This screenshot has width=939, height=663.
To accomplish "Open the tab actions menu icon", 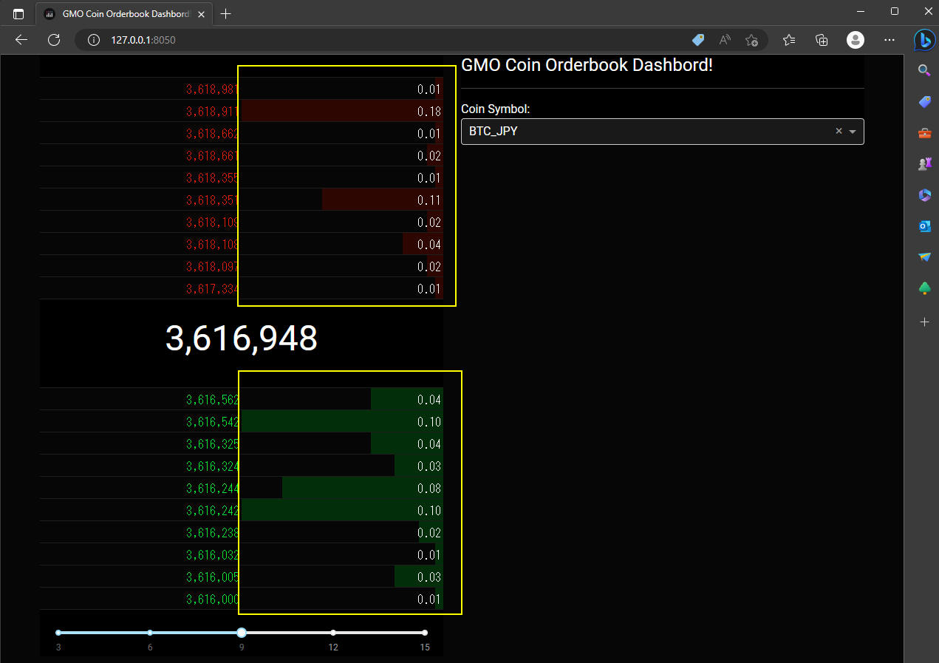I will click(x=18, y=13).
